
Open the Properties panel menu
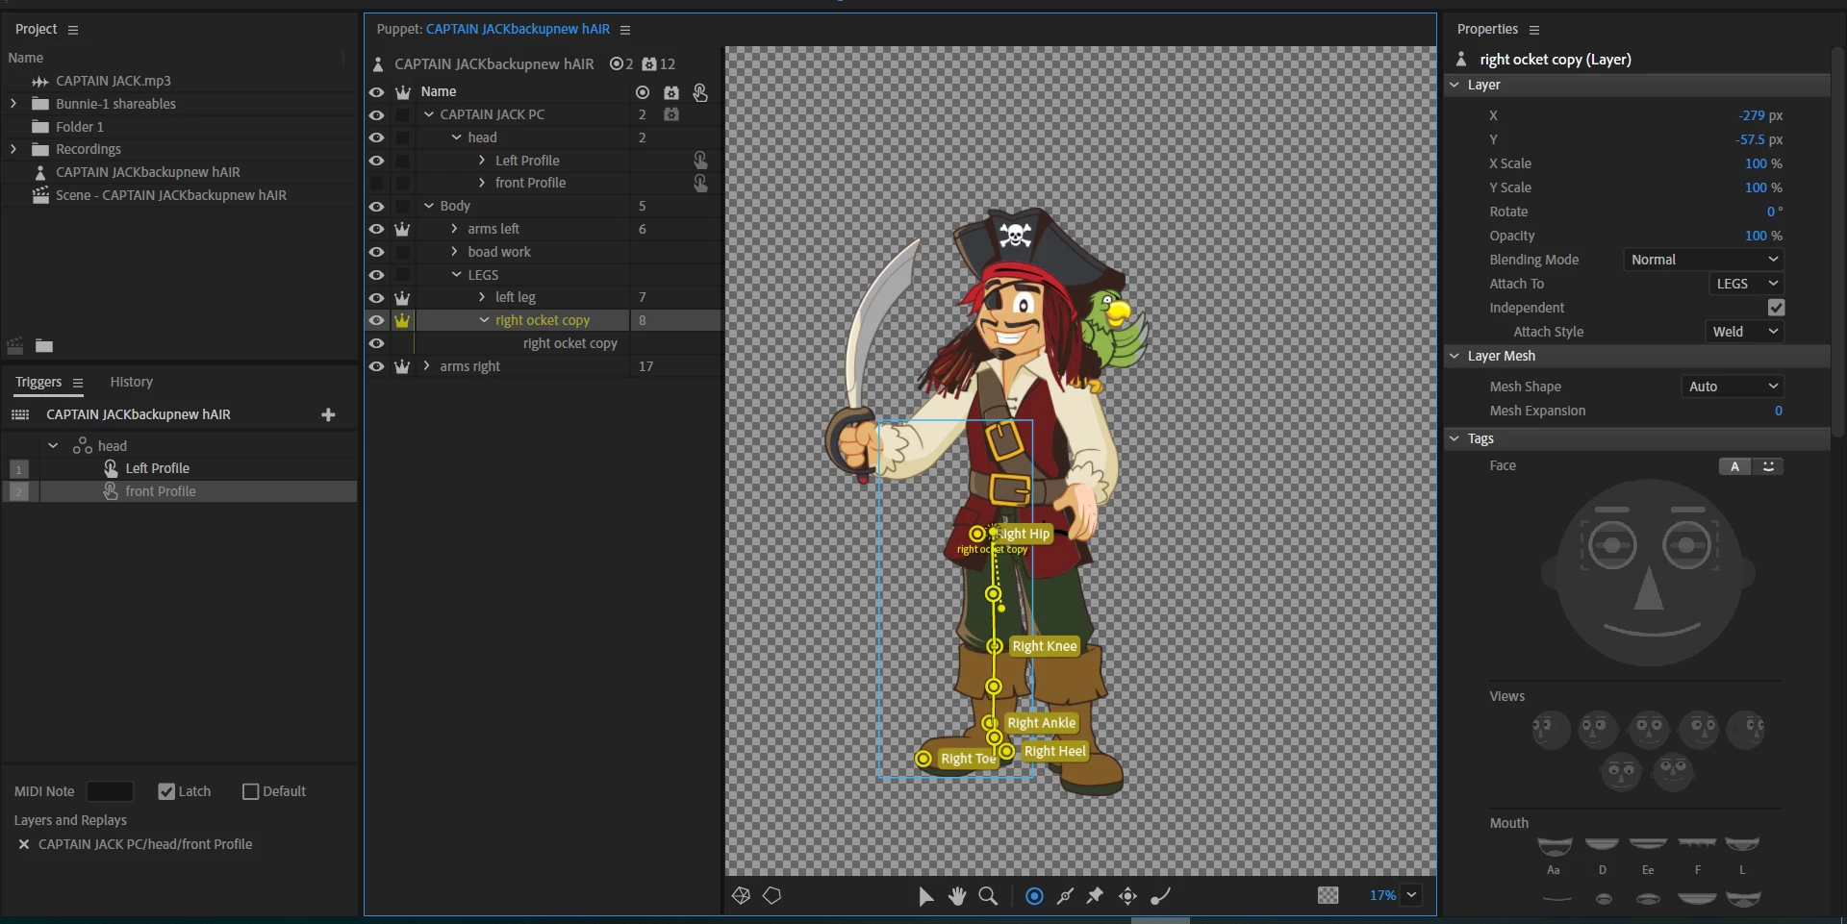(1534, 30)
